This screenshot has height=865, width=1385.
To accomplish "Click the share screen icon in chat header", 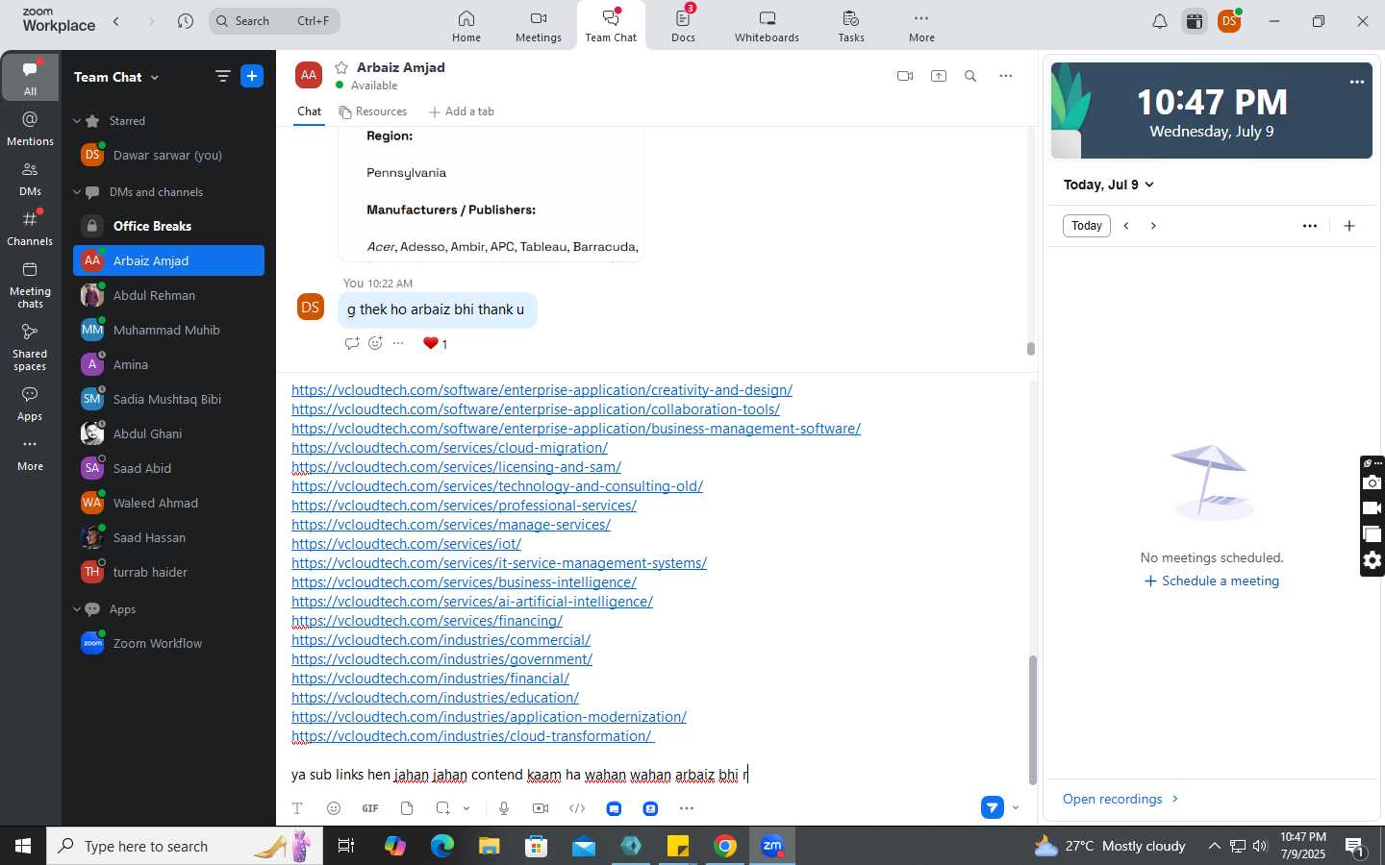I will pos(939,76).
